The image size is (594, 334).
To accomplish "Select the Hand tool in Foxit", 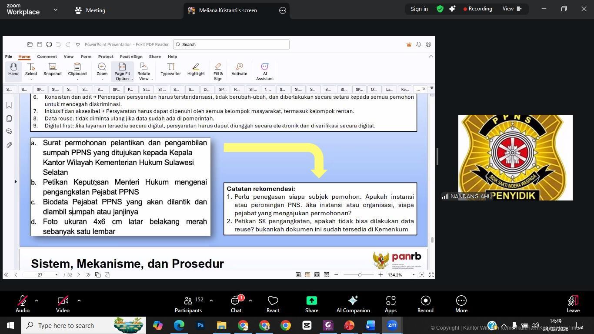I will (13, 70).
